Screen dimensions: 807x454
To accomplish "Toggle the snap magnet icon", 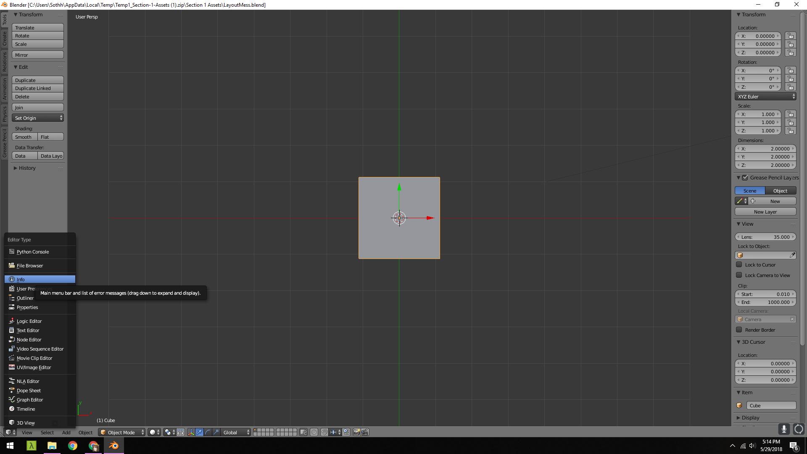I will (324, 432).
